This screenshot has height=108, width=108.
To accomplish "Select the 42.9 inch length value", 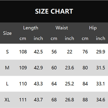I will (x=38, y=68).
